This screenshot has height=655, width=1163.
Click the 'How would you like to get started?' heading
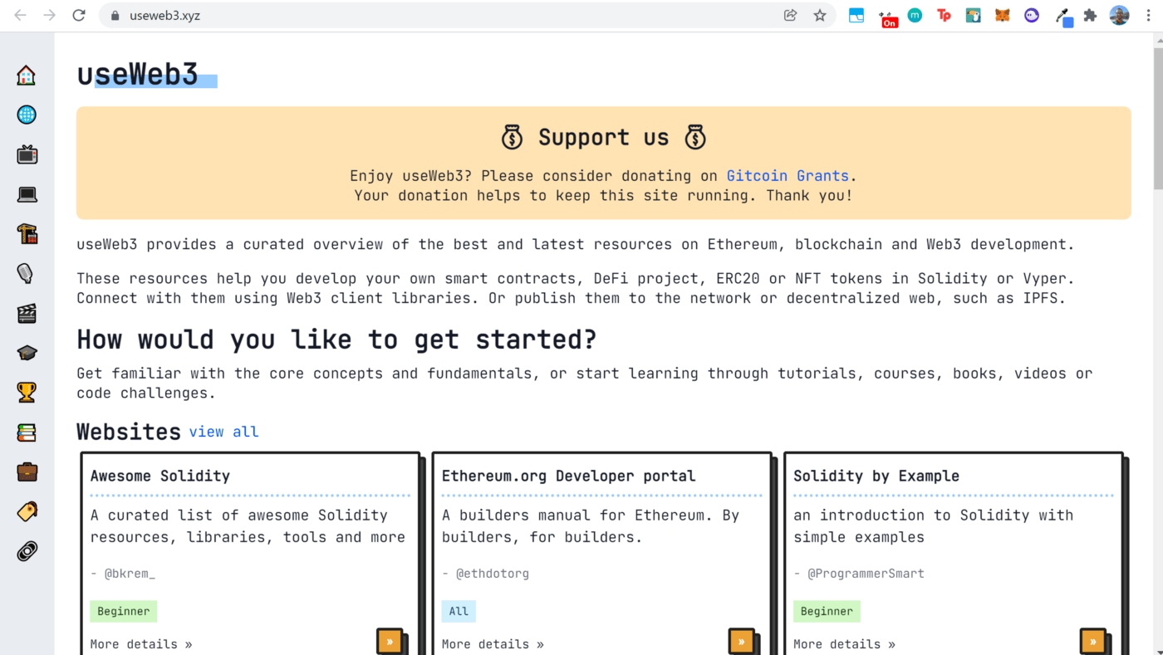pyautogui.click(x=336, y=340)
